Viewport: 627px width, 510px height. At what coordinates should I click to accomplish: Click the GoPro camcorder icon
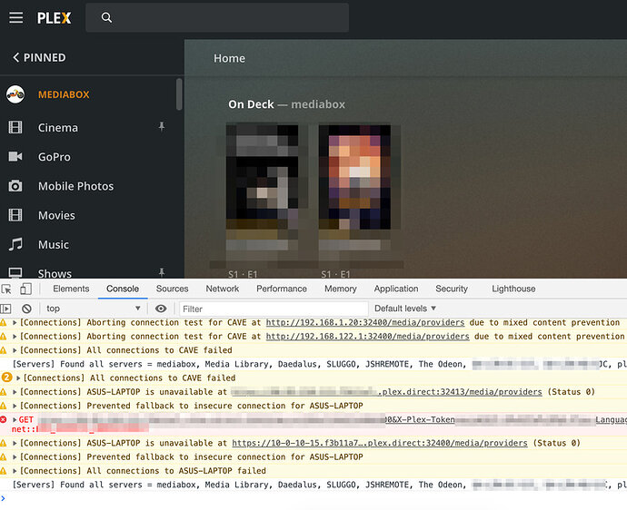pos(15,157)
